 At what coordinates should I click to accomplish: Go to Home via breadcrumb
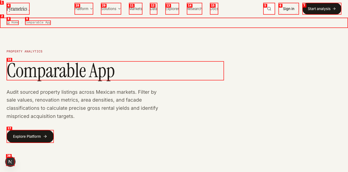click(x=13, y=23)
